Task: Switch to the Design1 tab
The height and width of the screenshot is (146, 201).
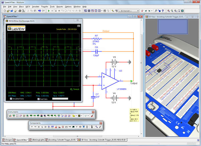Action: click(x=8, y=140)
